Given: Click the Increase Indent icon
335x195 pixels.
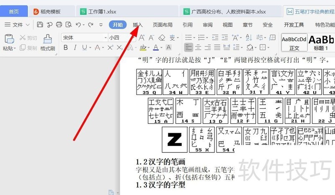Looking at the screenshot, I should (225, 38).
